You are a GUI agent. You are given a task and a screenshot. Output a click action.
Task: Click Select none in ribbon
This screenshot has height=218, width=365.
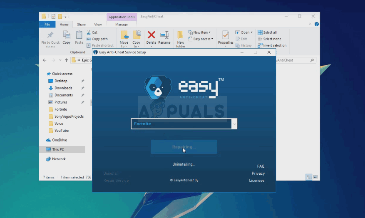coord(270,39)
